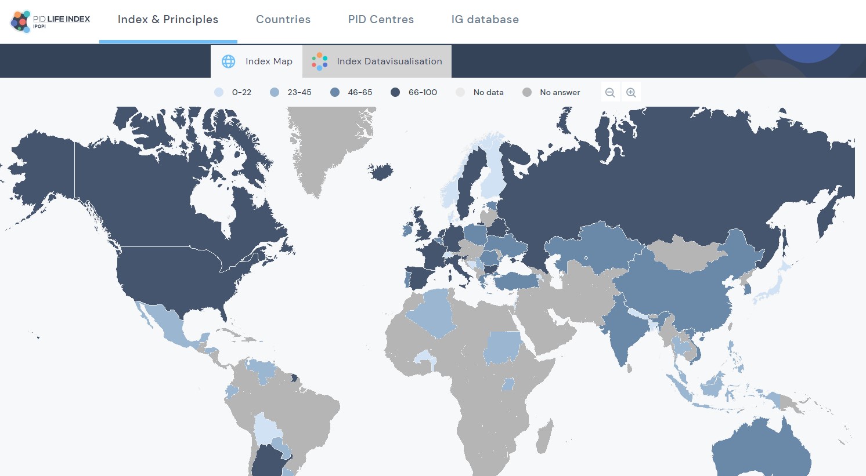866x476 pixels.
Task: Select Argentina on the map
Action: 269,461
